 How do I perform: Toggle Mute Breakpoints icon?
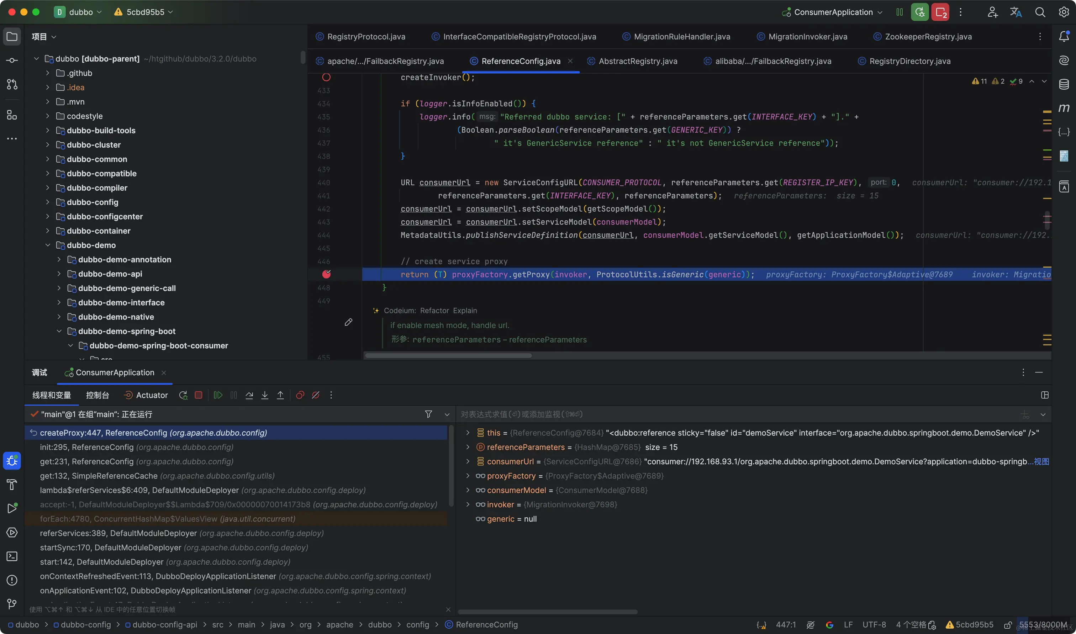coord(316,395)
